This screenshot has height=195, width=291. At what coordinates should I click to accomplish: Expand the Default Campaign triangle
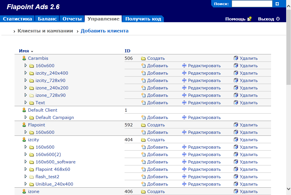pyautogui.click(x=26, y=117)
